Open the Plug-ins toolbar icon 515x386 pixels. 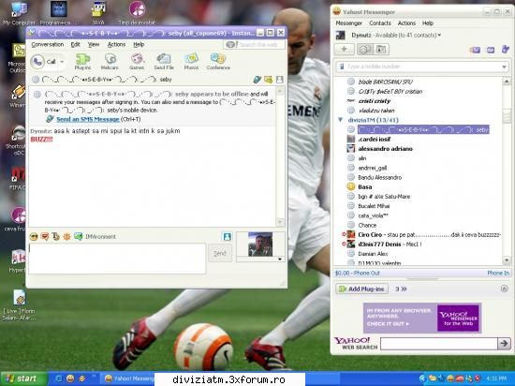pos(82,62)
